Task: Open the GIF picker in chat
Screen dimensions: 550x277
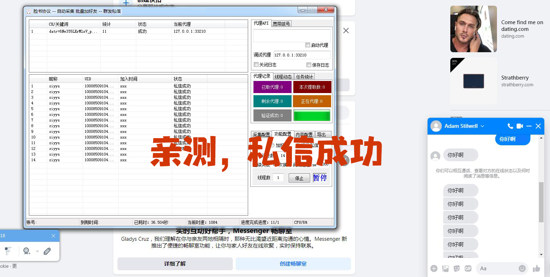Action: pyautogui.click(x=468, y=268)
